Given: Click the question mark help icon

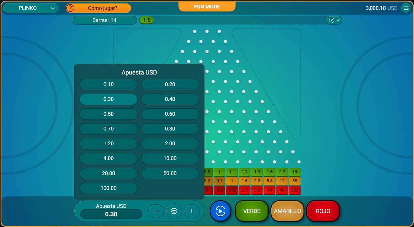Looking at the screenshot, I should (x=70, y=8).
